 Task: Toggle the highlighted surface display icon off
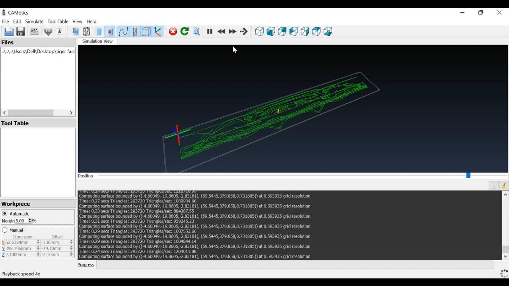(109, 31)
